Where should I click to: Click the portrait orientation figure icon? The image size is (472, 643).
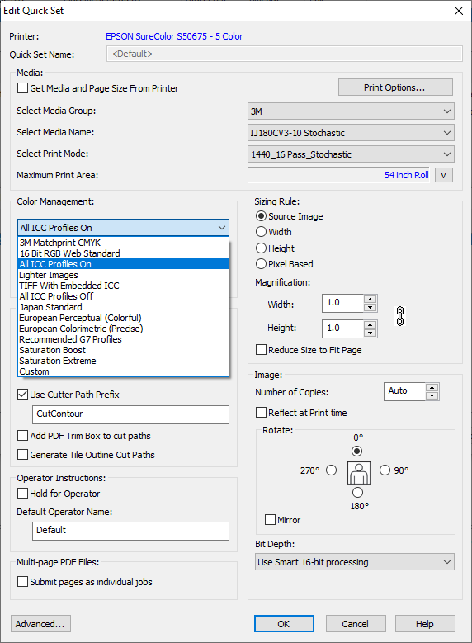point(359,473)
